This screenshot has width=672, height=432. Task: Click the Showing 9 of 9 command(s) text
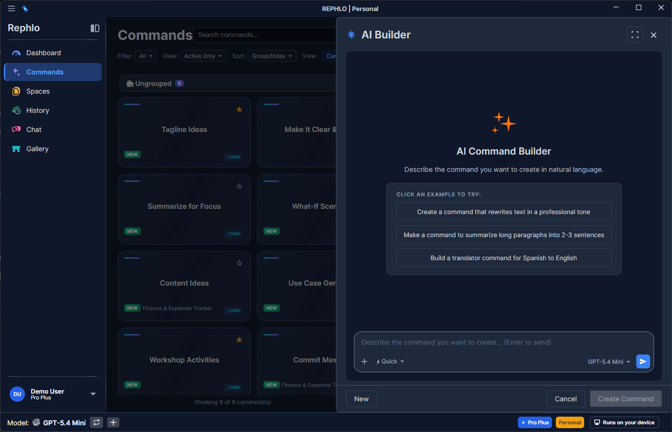pos(232,402)
